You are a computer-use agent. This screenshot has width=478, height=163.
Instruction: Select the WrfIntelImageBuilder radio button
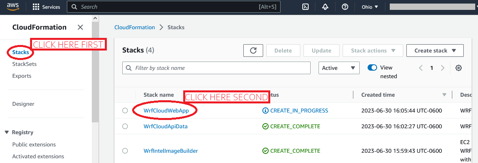[125, 151]
